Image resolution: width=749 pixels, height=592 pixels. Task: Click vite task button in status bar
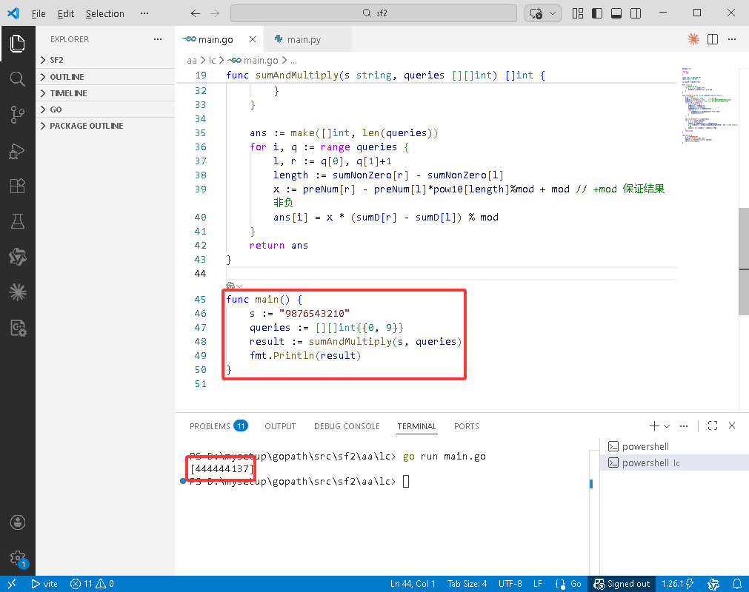pos(44,583)
